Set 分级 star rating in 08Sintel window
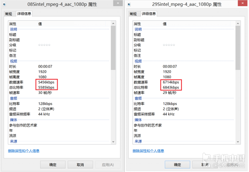The width and height of the screenshot is (249, 172). (x=44, y=45)
